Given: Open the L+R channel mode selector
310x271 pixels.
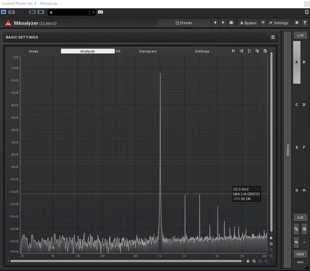Looking at the screenshot, I should point(300,35).
